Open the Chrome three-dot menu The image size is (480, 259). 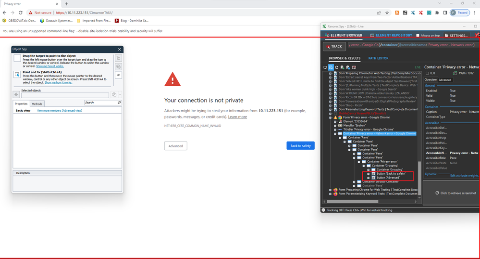[x=475, y=13]
